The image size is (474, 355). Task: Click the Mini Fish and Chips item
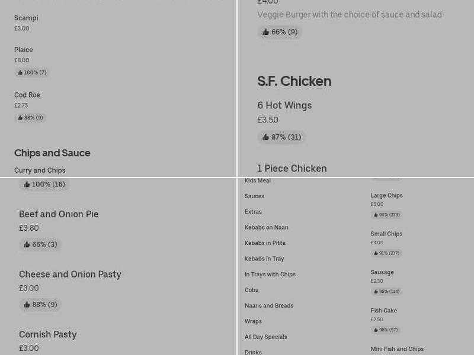397,349
